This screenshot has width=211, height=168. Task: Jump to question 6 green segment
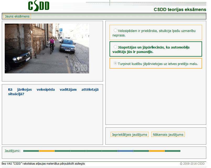click(x=110, y=151)
